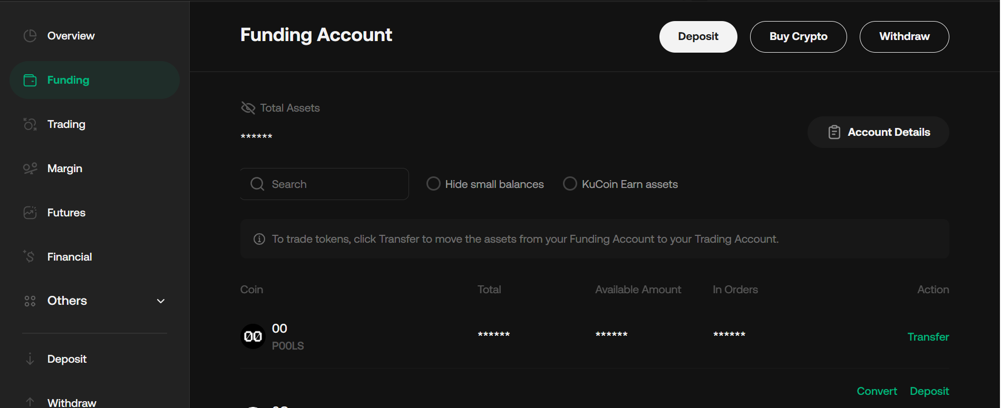Click the hidden Total Assets value
Viewport: 1001px width, 408px height.
click(x=257, y=136)
